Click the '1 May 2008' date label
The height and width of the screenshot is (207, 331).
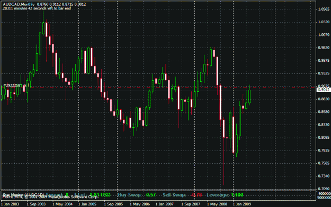point(217,204)
